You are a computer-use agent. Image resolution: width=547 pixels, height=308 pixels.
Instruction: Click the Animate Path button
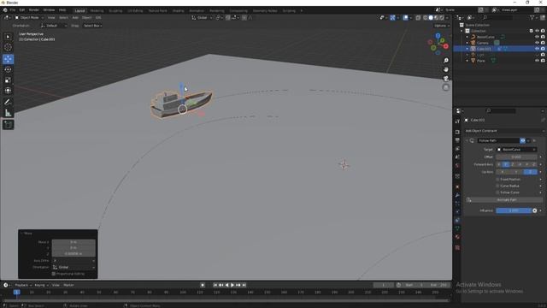click(x=504, y=199)
